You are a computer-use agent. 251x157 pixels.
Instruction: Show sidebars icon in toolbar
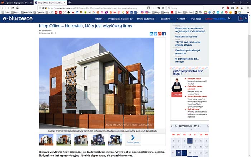tap(233, 8)
